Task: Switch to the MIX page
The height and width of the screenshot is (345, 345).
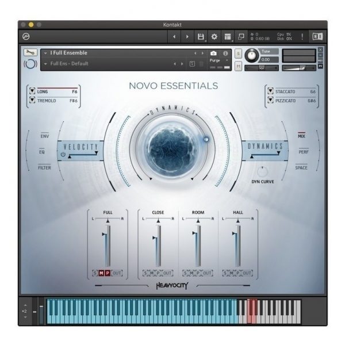Action: tap(301, 136)
